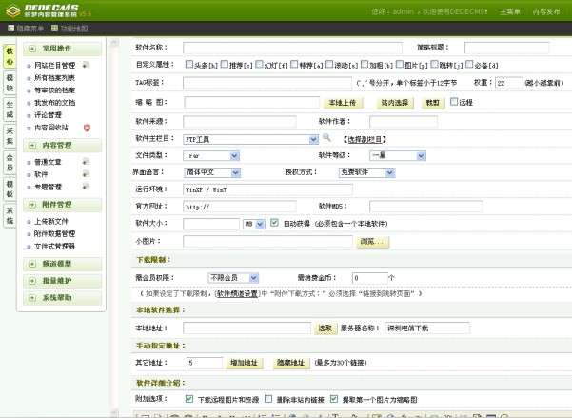Collapse the 常用操作 sidebar section

pos(62,49)
